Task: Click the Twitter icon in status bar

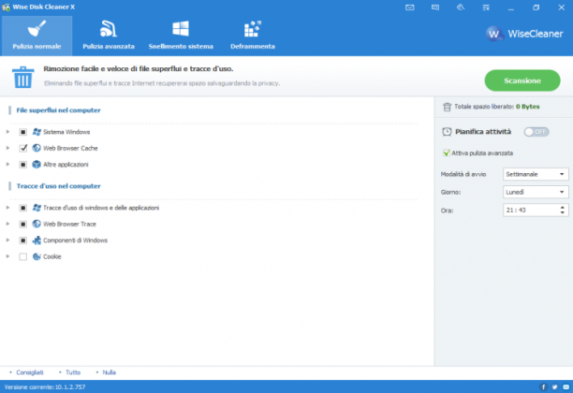Action: point(554,386)
